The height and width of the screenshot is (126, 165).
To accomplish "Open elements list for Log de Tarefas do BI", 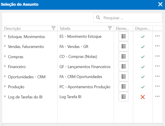I will tap(123, 97).
